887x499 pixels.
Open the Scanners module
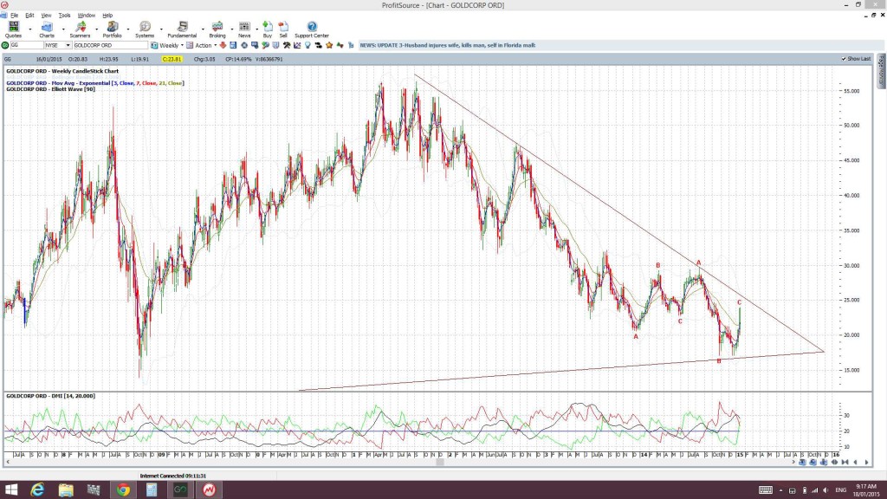[80, 29]
